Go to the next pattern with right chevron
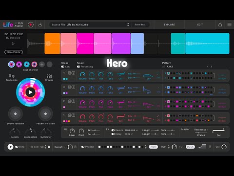The width and height of the screenshot is (234, 176). pyautogui.click(x=212, y=66)
